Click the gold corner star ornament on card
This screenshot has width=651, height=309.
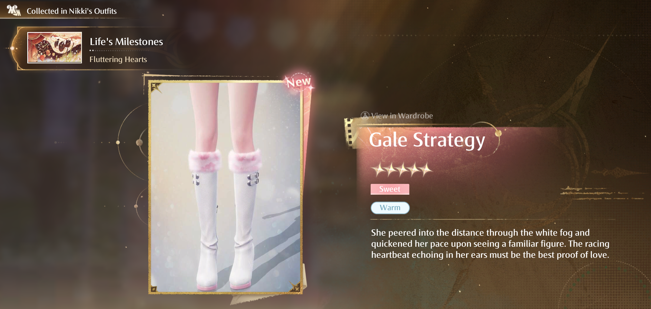point(156,88)
